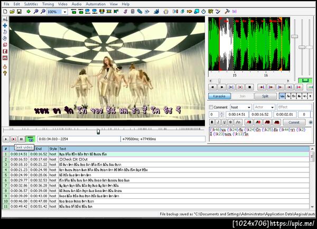This screenshot has height=229, width=317.
Task: Open the Subtitles menu
Action: coord(31,4)
